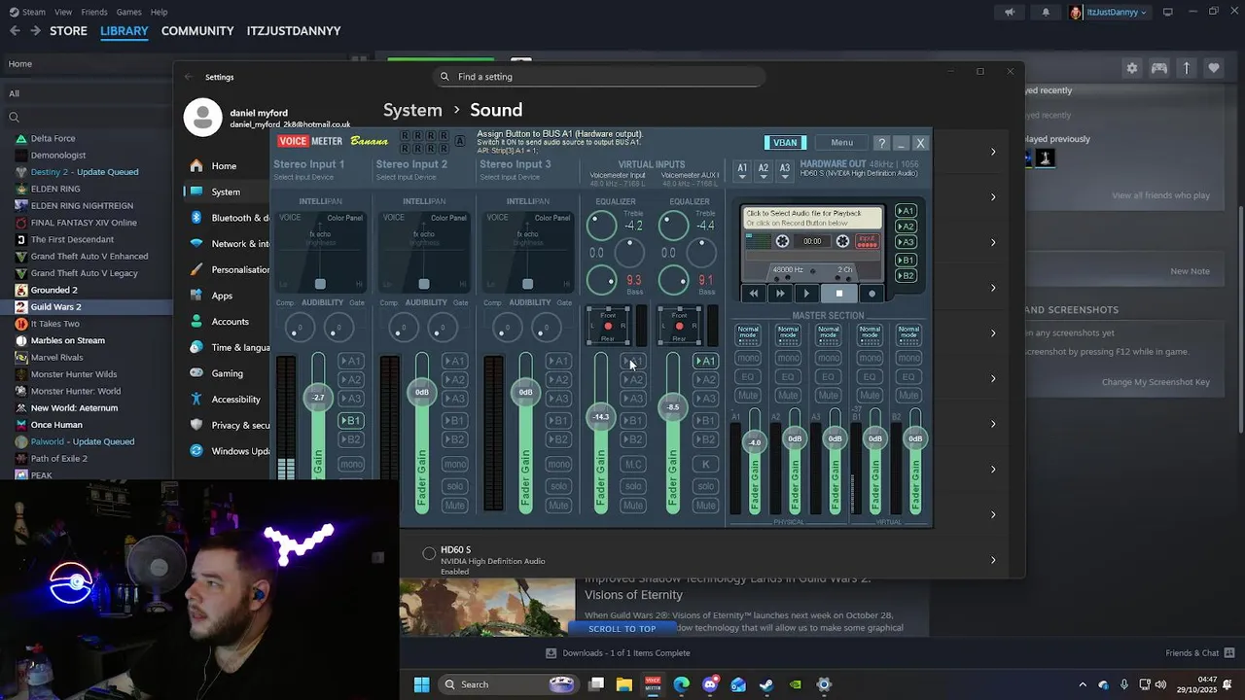Select the HD60 S output radio button
Screen dimensions: 1245x700
[x=429, y=553]
